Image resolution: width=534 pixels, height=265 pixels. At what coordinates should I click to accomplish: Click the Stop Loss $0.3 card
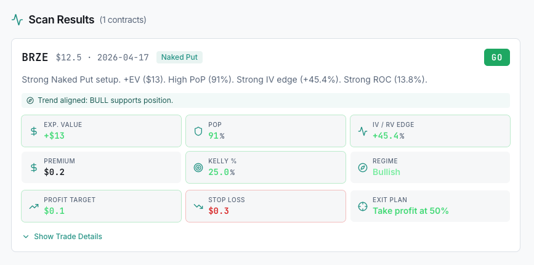coord(265,206)
